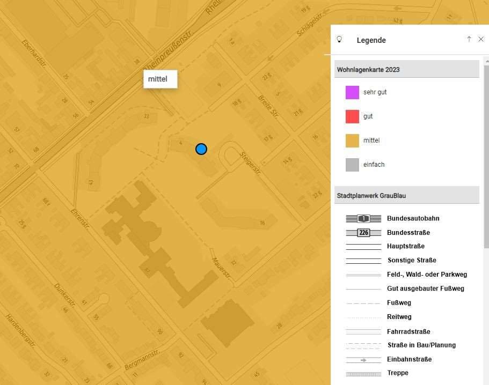Click the Steigerstr. label on map
The width and height of the screenshot is (489, 385).
(251, 163)
